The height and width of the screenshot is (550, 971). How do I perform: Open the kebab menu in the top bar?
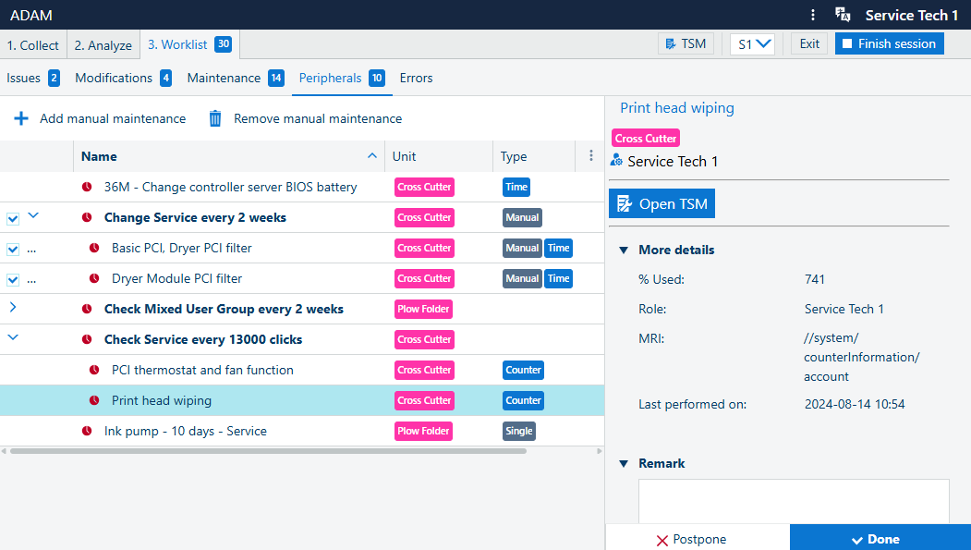(812, 15)
